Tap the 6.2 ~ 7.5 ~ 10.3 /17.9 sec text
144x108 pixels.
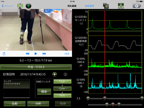(x=36, y=60)
